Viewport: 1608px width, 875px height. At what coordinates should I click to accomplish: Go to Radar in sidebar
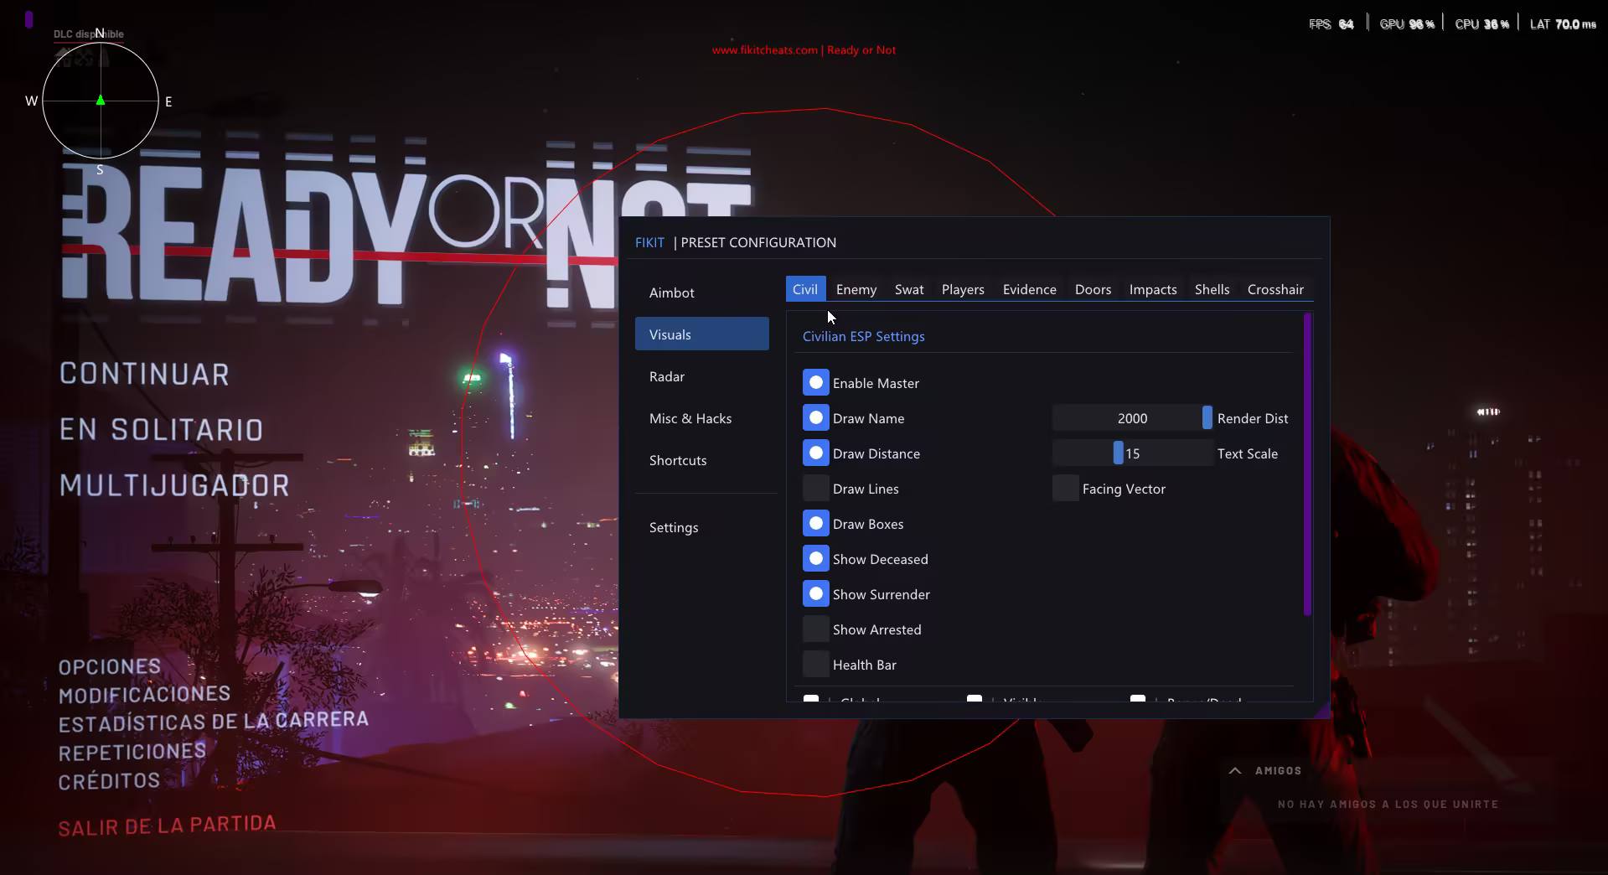click(667, 376)
